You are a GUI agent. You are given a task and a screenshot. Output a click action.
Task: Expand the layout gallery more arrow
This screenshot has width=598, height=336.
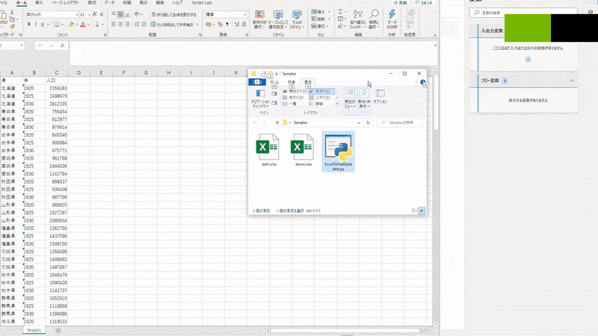[x=337, y=104]
